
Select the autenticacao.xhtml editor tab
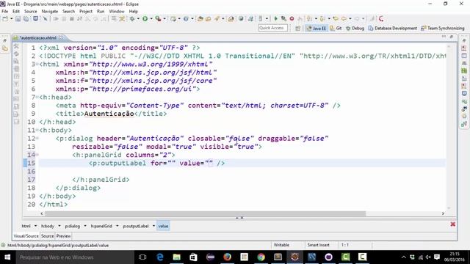(37, 38)
